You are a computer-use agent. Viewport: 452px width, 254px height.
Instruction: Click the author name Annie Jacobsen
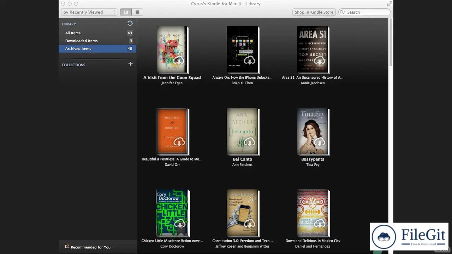click(x=313, y=83)
